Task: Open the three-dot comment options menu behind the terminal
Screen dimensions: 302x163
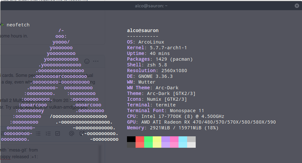Action: pos(96,61)
